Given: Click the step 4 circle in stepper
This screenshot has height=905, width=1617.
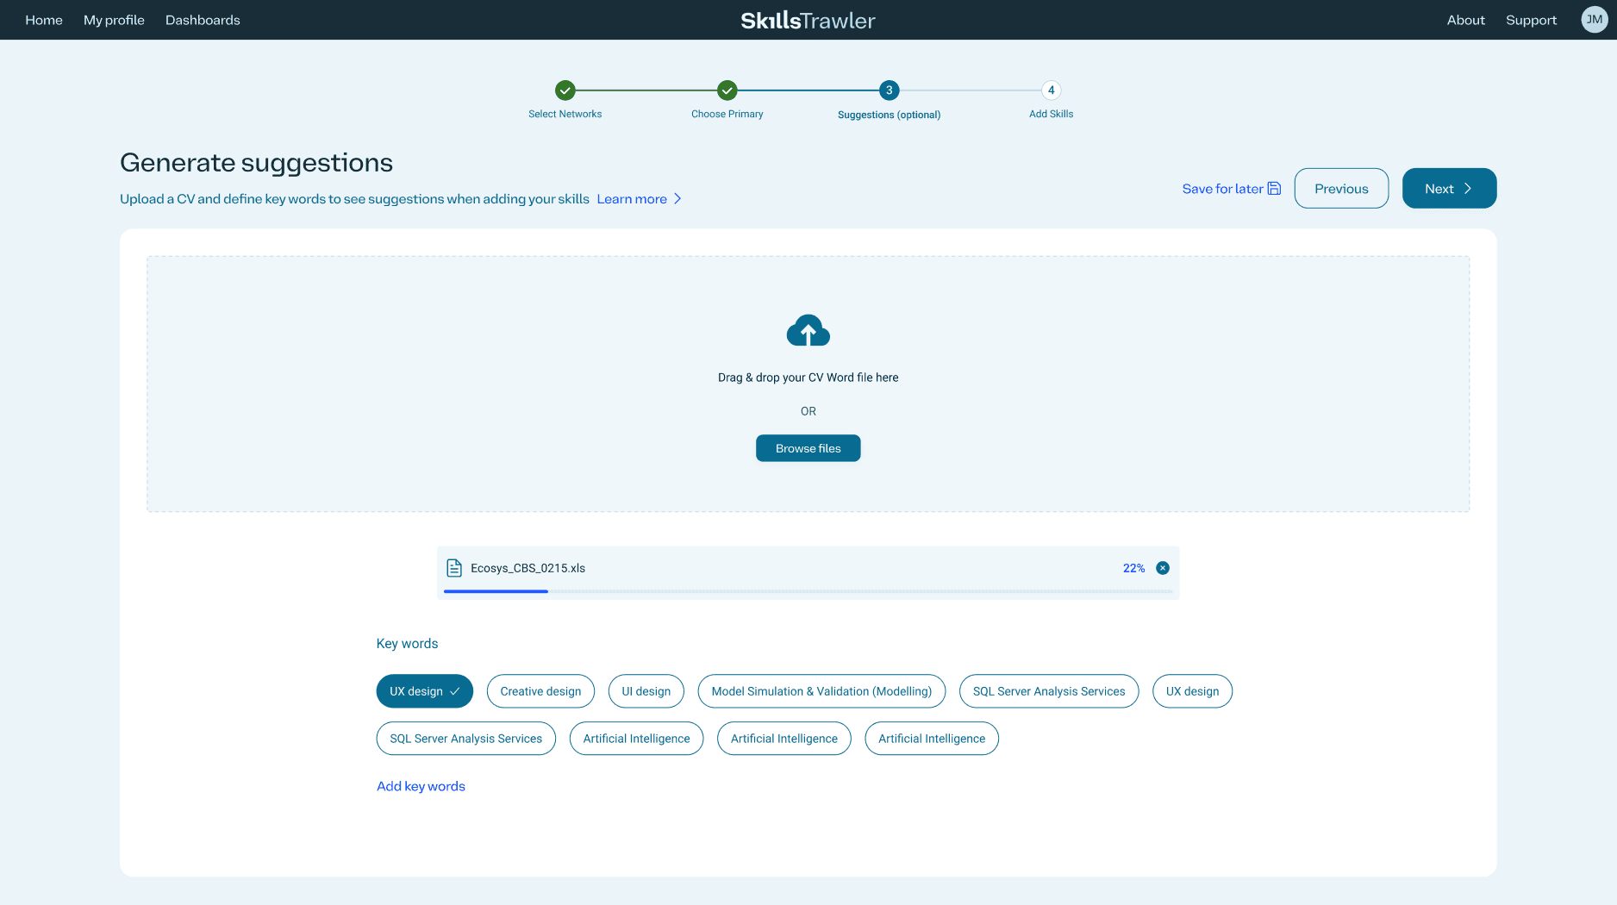Looking at the screenshot, I should (1051, 90).
